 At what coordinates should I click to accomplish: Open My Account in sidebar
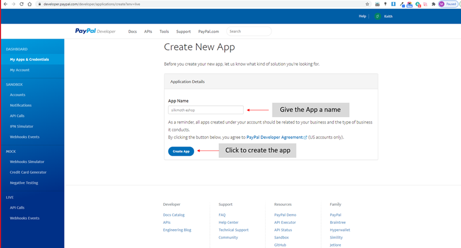coord(20,70)
